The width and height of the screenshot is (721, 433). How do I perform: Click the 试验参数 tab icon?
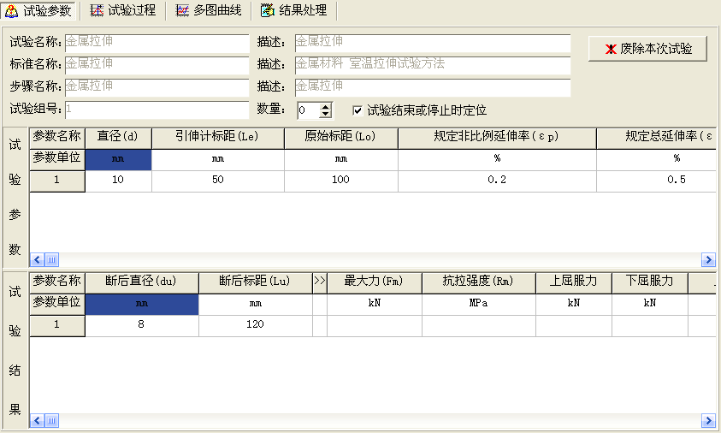click(13, 11)
